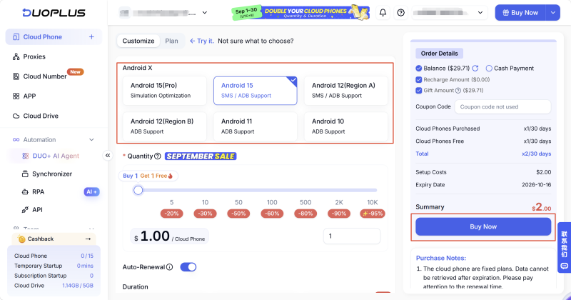This screenshot has height=300, width=571.
Task: Click the API plug icon
Action: (x=25, y=209)
